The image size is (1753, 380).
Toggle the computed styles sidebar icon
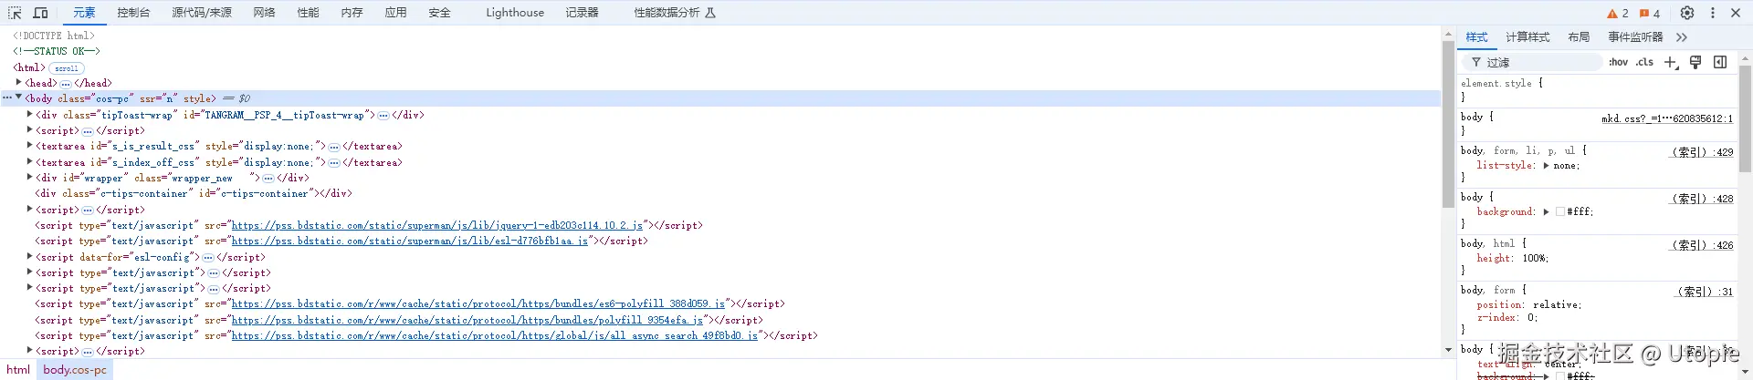1720,62
